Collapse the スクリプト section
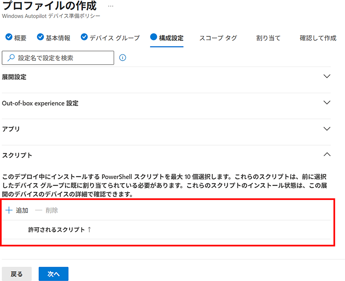345x281 pixels. click(x=327, y=154)
